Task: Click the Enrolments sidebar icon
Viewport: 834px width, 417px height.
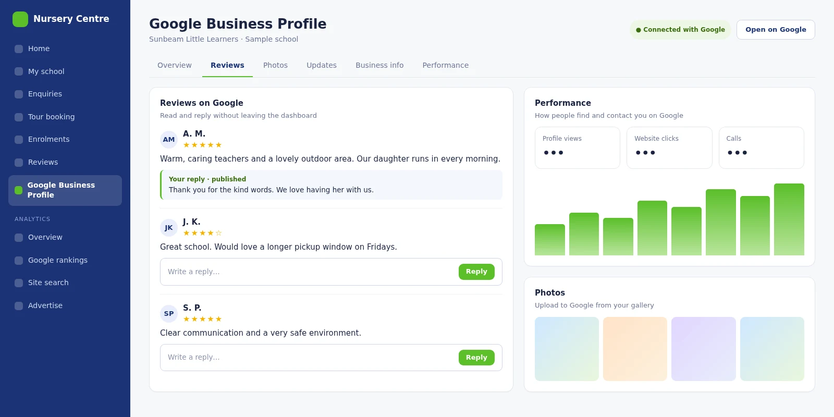Action: (19, 140)
